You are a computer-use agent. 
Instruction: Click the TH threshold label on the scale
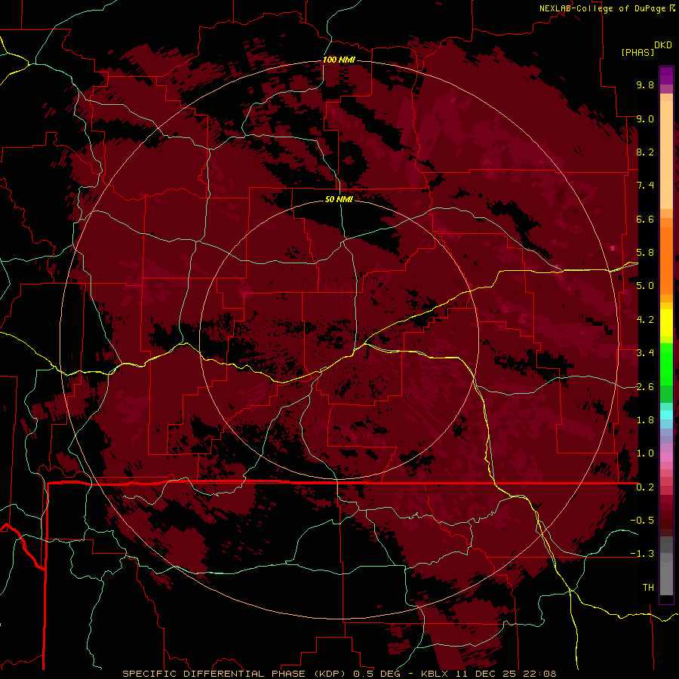[x=648, y=588]
